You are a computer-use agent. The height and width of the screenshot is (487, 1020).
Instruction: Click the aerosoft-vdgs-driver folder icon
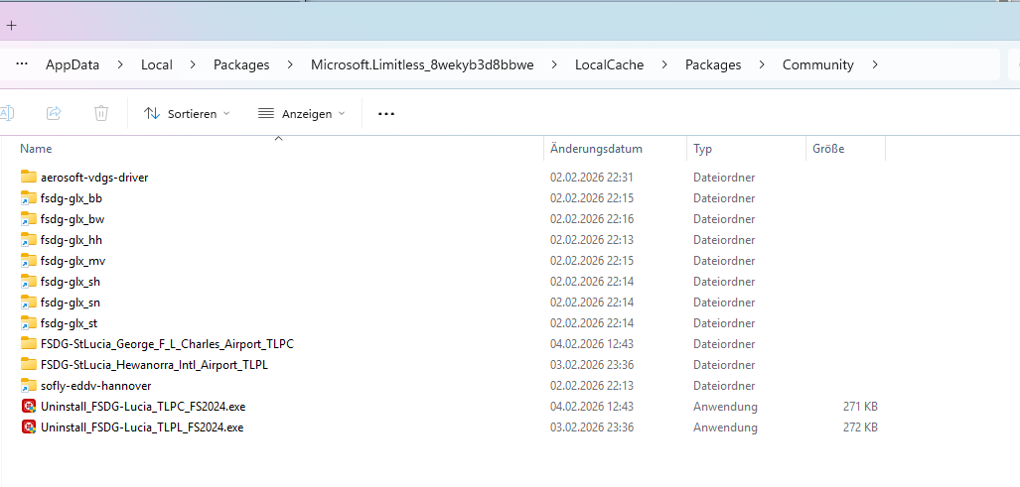[29, 178]
